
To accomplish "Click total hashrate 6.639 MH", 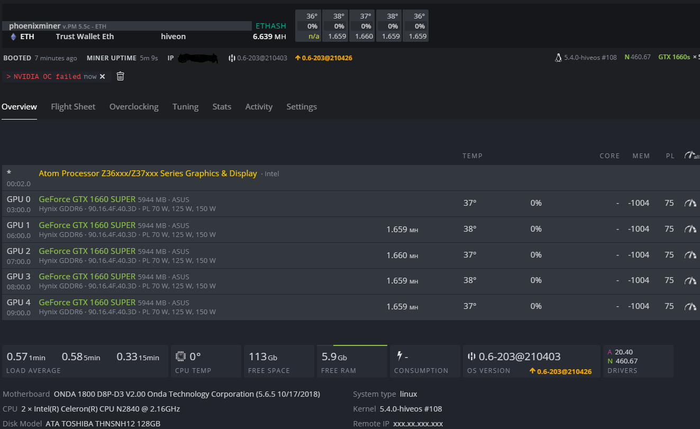I will pyautogui.click(x=269, y=36).
